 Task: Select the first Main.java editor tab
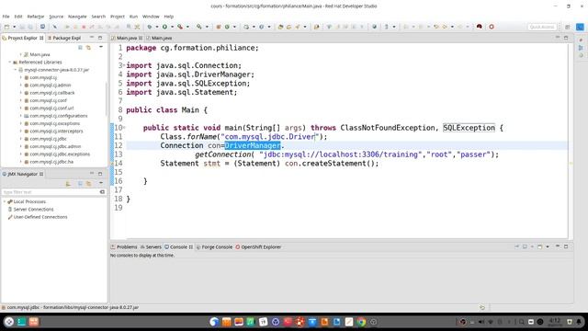(x=127, y=38)
